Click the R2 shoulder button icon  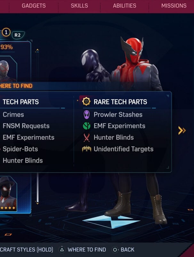(18, 35)
